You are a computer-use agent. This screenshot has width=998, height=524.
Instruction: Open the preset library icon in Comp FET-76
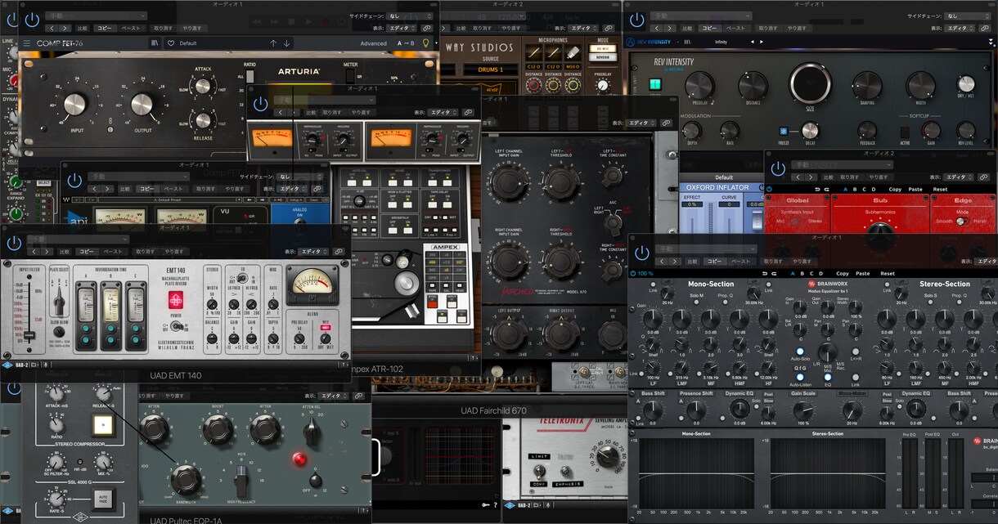[155, 43]
